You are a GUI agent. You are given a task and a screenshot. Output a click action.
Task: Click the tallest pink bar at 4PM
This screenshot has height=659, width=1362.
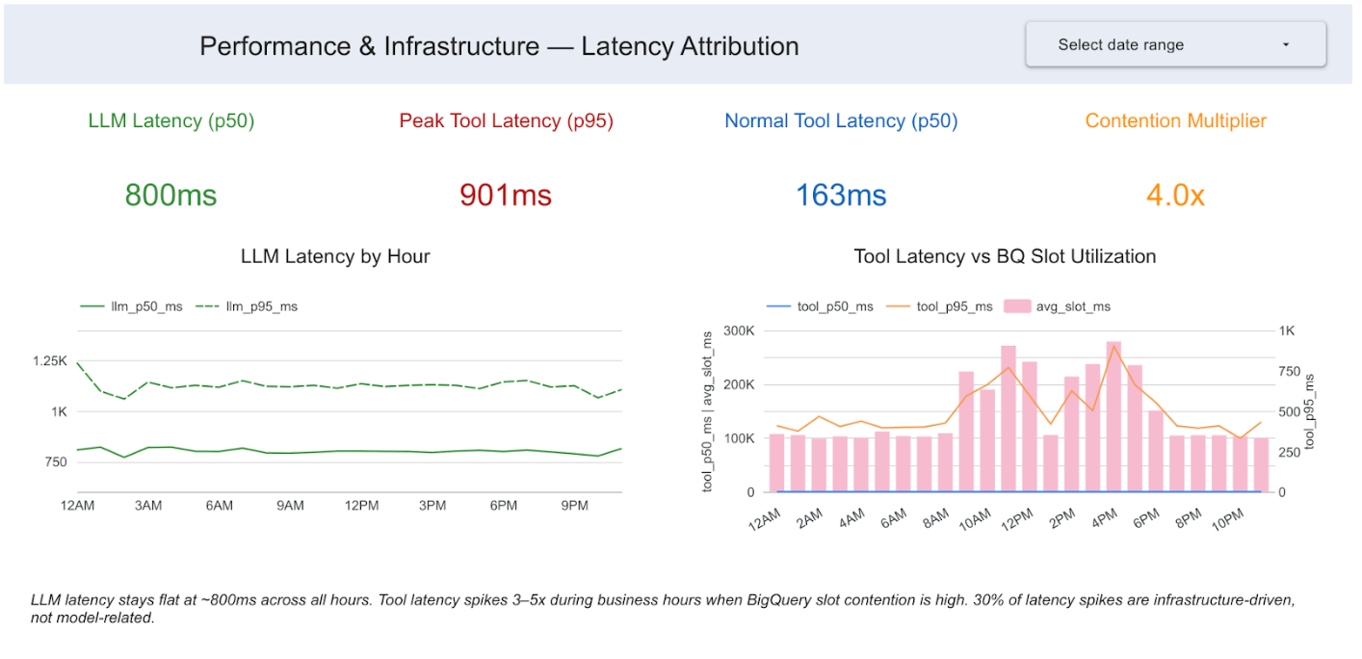(1114, 414)
